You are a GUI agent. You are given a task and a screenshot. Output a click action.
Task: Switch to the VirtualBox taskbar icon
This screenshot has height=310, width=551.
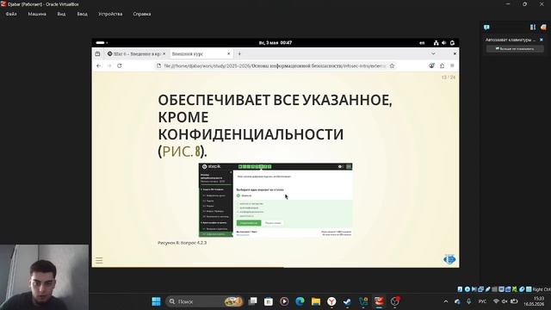(x=379, y=301)
